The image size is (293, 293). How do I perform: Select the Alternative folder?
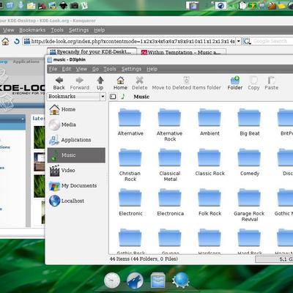point(130,122)
